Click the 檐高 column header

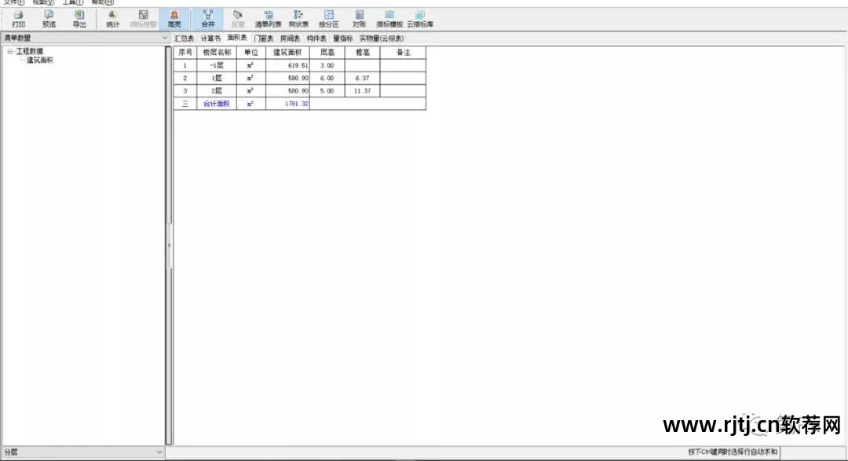point(362,53)
